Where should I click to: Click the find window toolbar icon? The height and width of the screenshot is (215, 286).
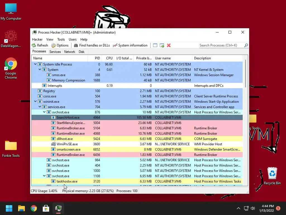(x=155, y=45)
